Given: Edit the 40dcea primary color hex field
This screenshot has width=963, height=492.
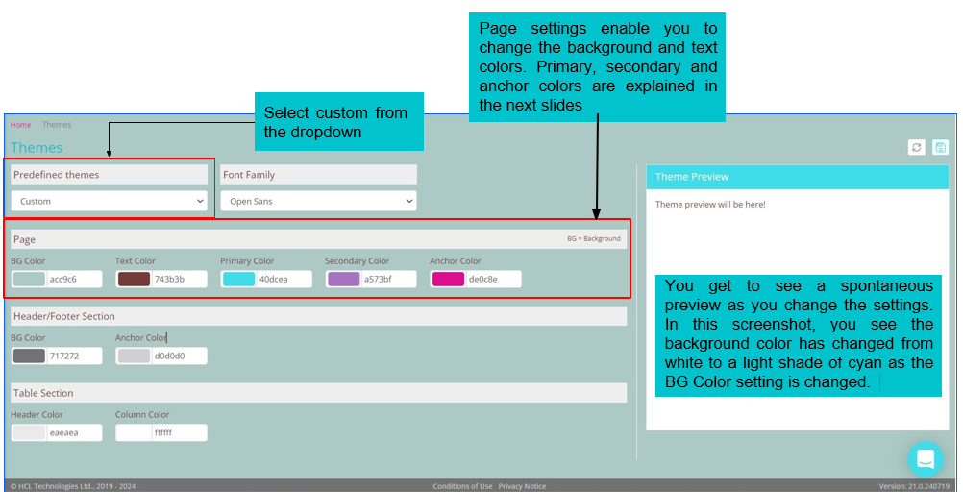Looking at the screenshot, I should pyautogui.click(x=284, y=280).
